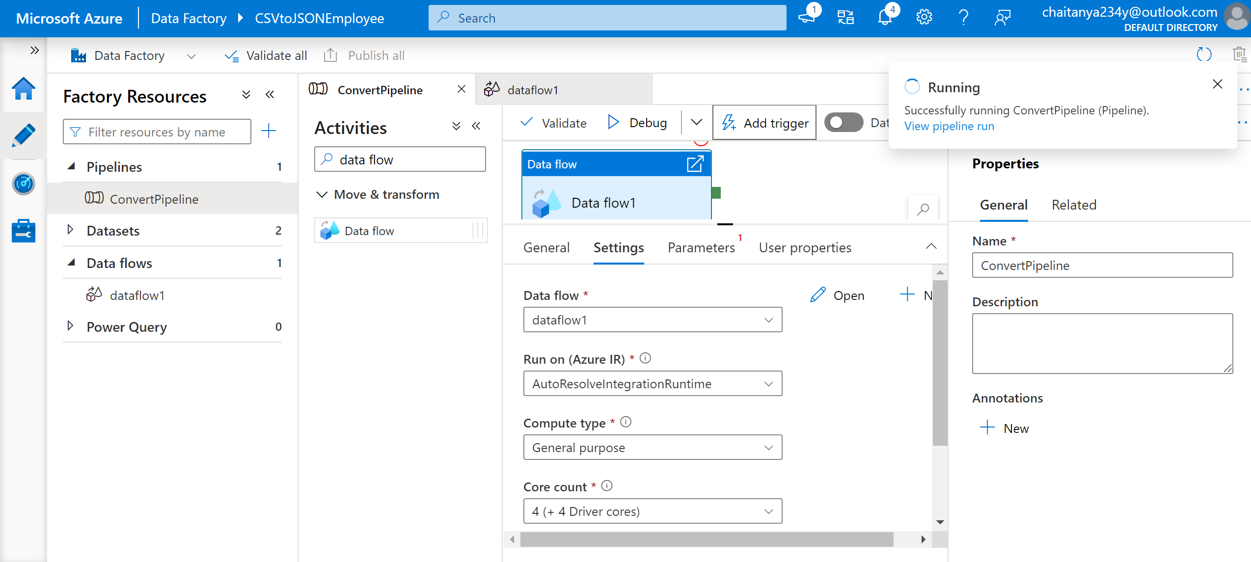1251x562 pixels.
Task: Collapse the Factory Resources pane
Action: [270, 94]
